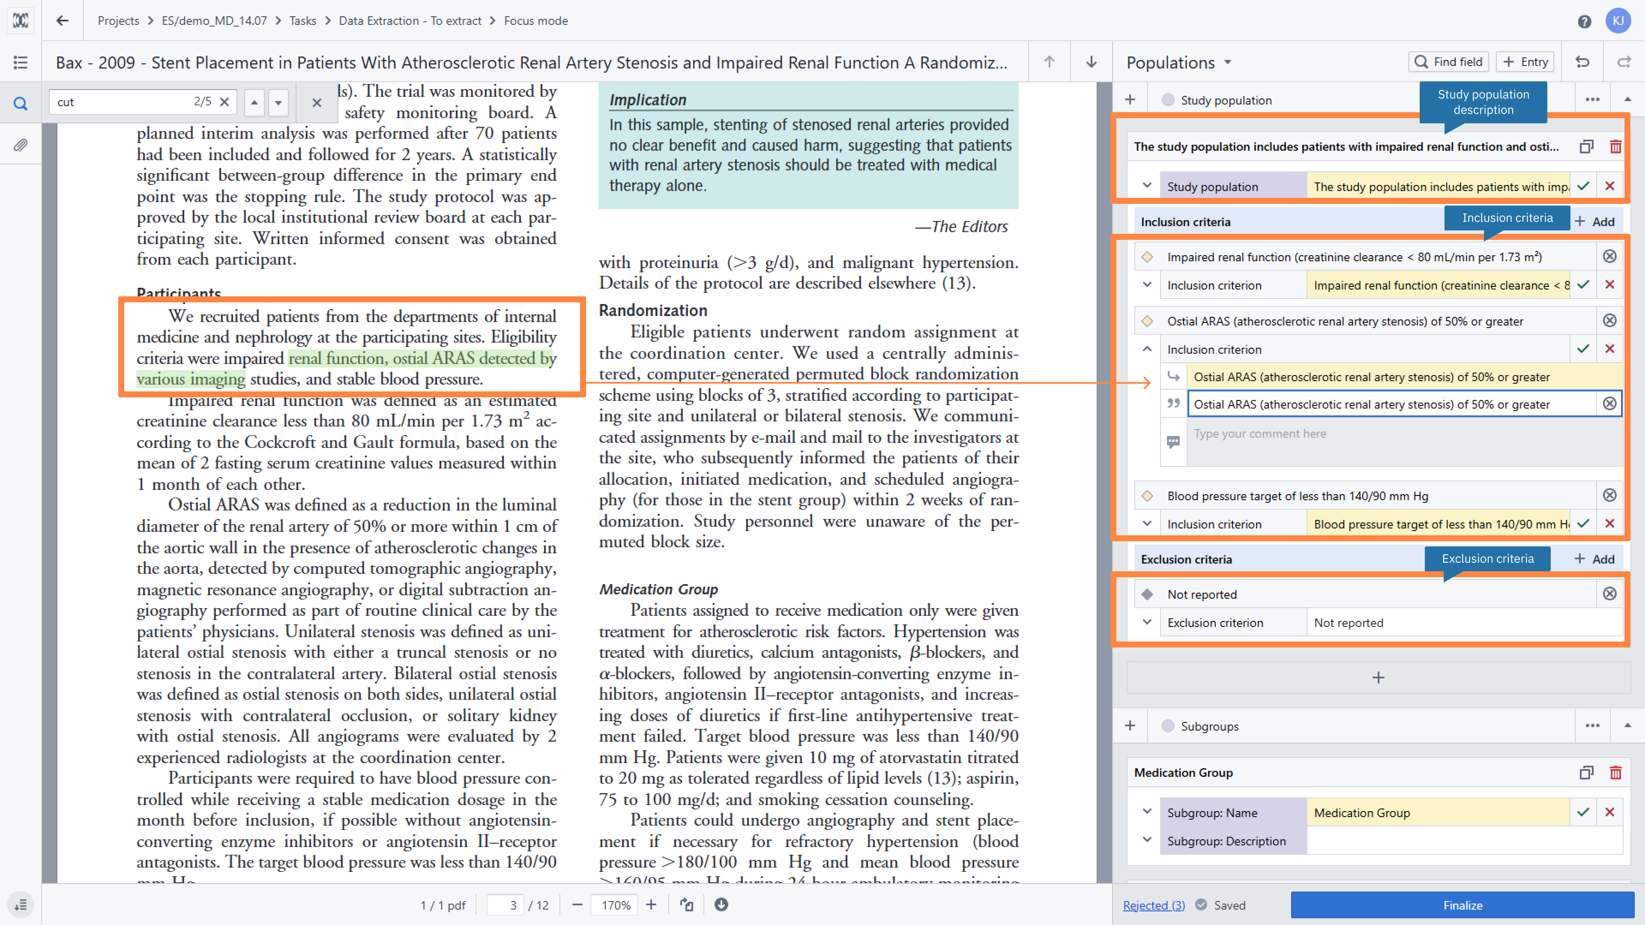Image resolution: width=1645 pixels, height=925 pixels.
Task: Collapse the Subgroups section
Action: pos(1628,726)
